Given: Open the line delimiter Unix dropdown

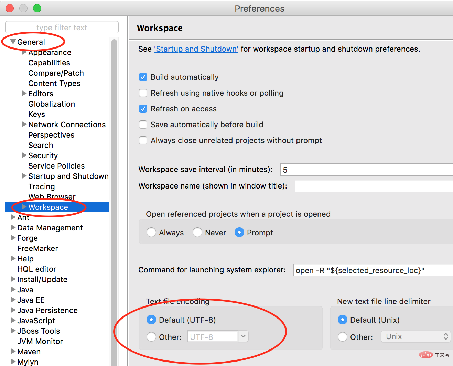Looking at the screenshot, I should coord(416,336).
